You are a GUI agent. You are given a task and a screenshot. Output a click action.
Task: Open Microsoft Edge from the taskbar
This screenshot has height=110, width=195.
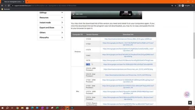(x=32, y=108)
